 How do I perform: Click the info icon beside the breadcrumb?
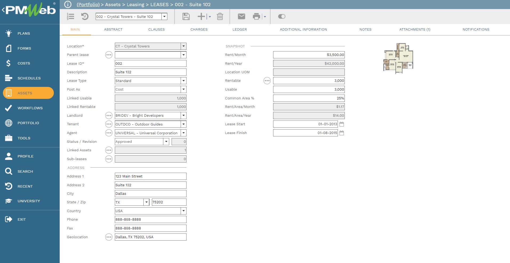(68, 5)
